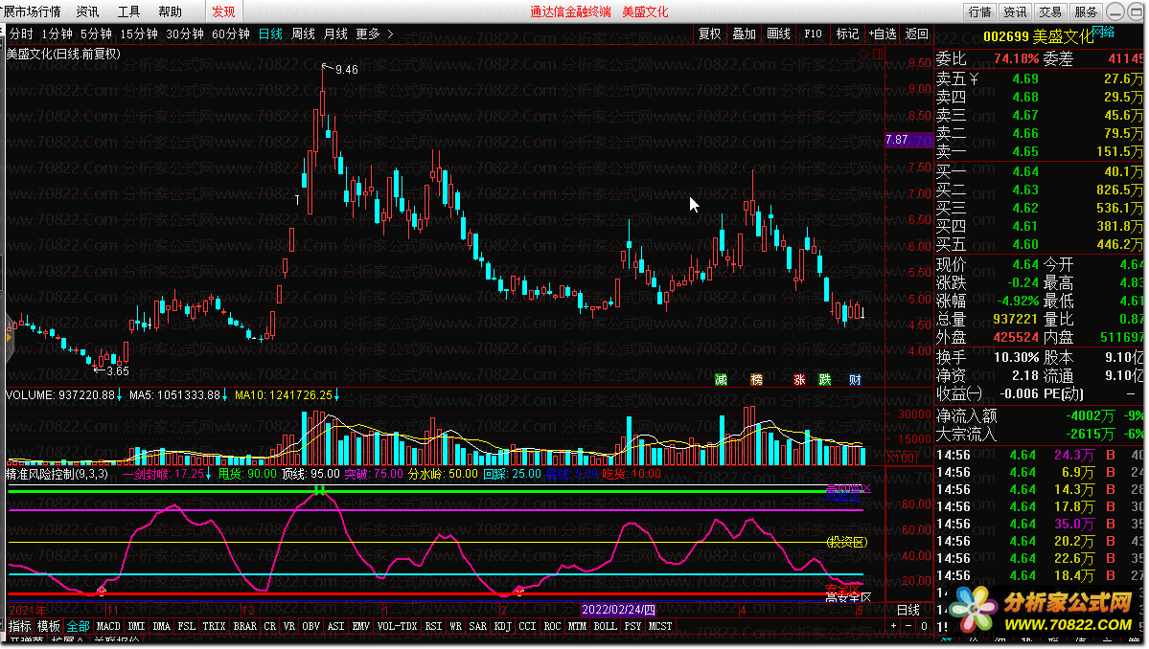Click the orange 榜 marker on the chart

[x=756, y=380]
